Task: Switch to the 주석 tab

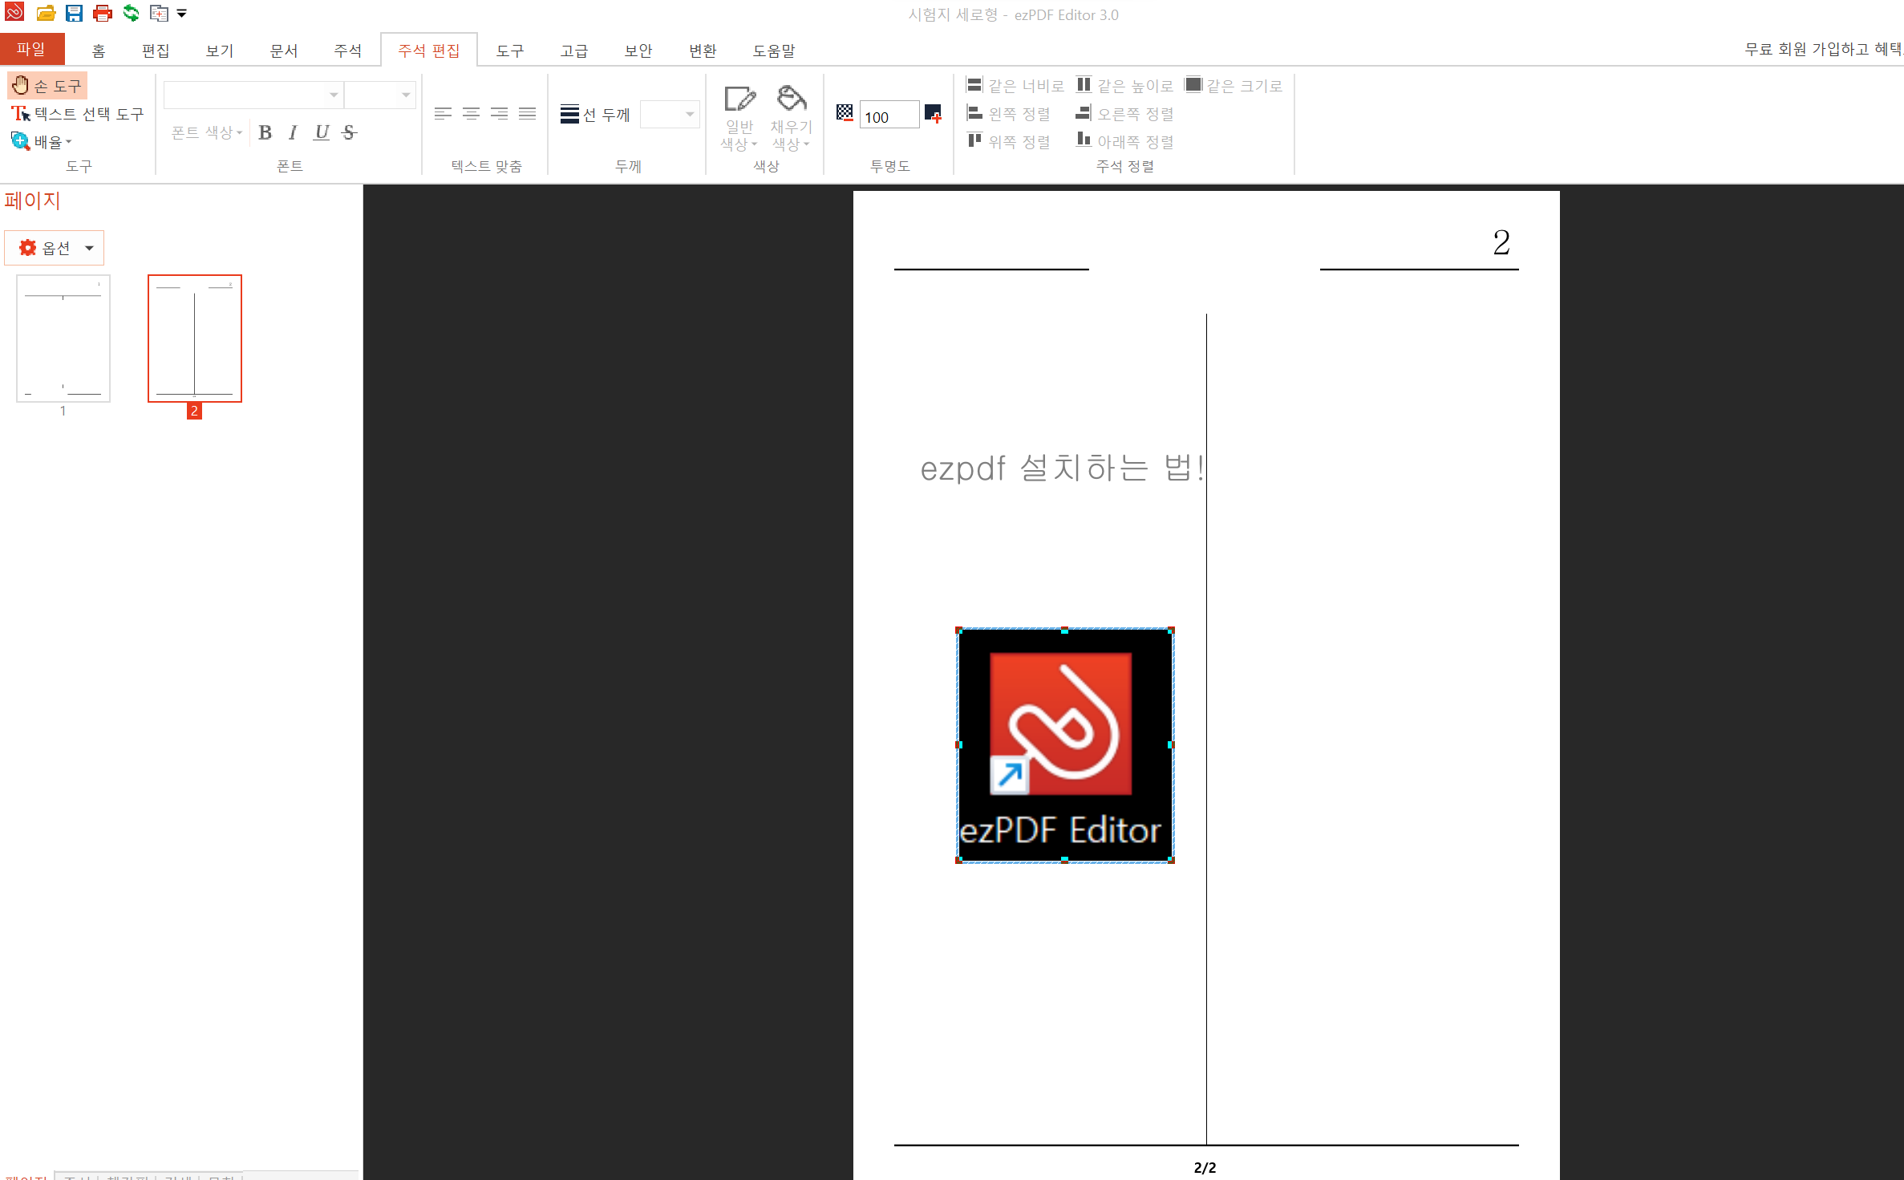Action: pyautogui.click(x=348, y=51)
